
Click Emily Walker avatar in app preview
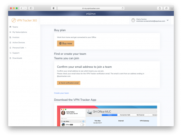[x=63, y=113]
